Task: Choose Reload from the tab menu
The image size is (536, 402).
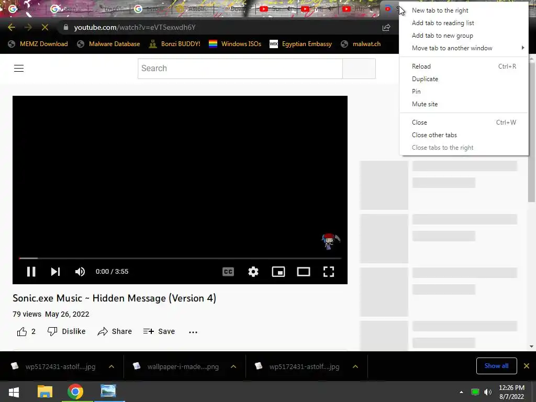Action: [464, 66]
